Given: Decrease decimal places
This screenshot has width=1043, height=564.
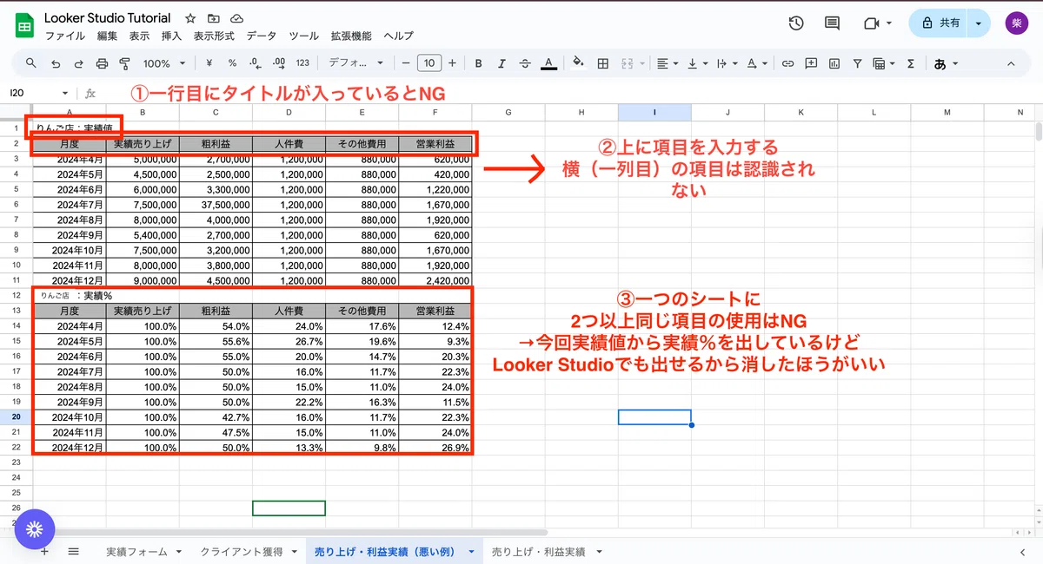Looking at the screenshot, I should coord(256,63).
